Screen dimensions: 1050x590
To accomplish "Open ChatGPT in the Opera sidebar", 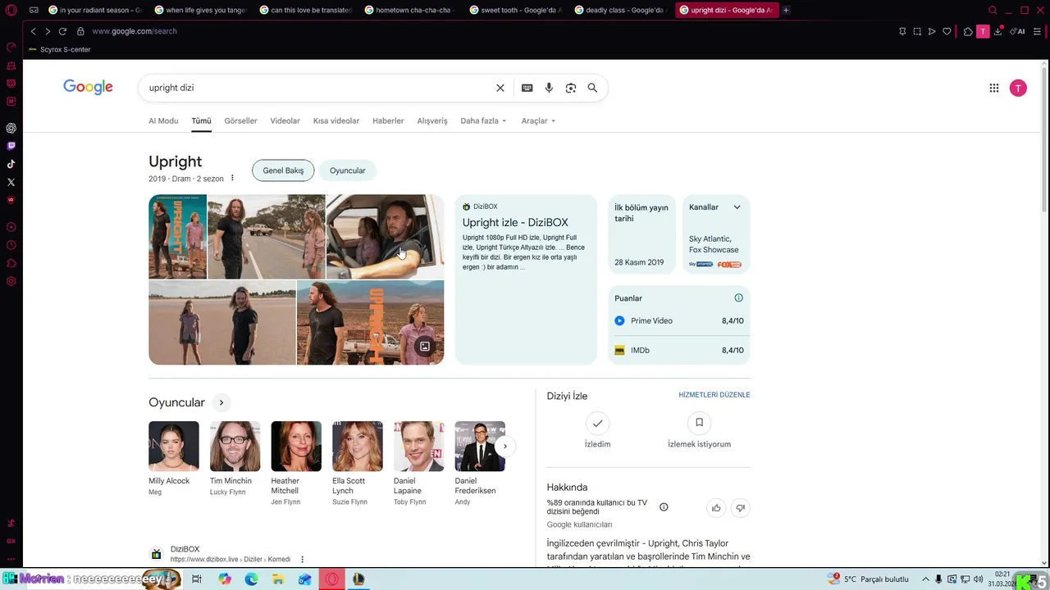I will click(11, 128).
